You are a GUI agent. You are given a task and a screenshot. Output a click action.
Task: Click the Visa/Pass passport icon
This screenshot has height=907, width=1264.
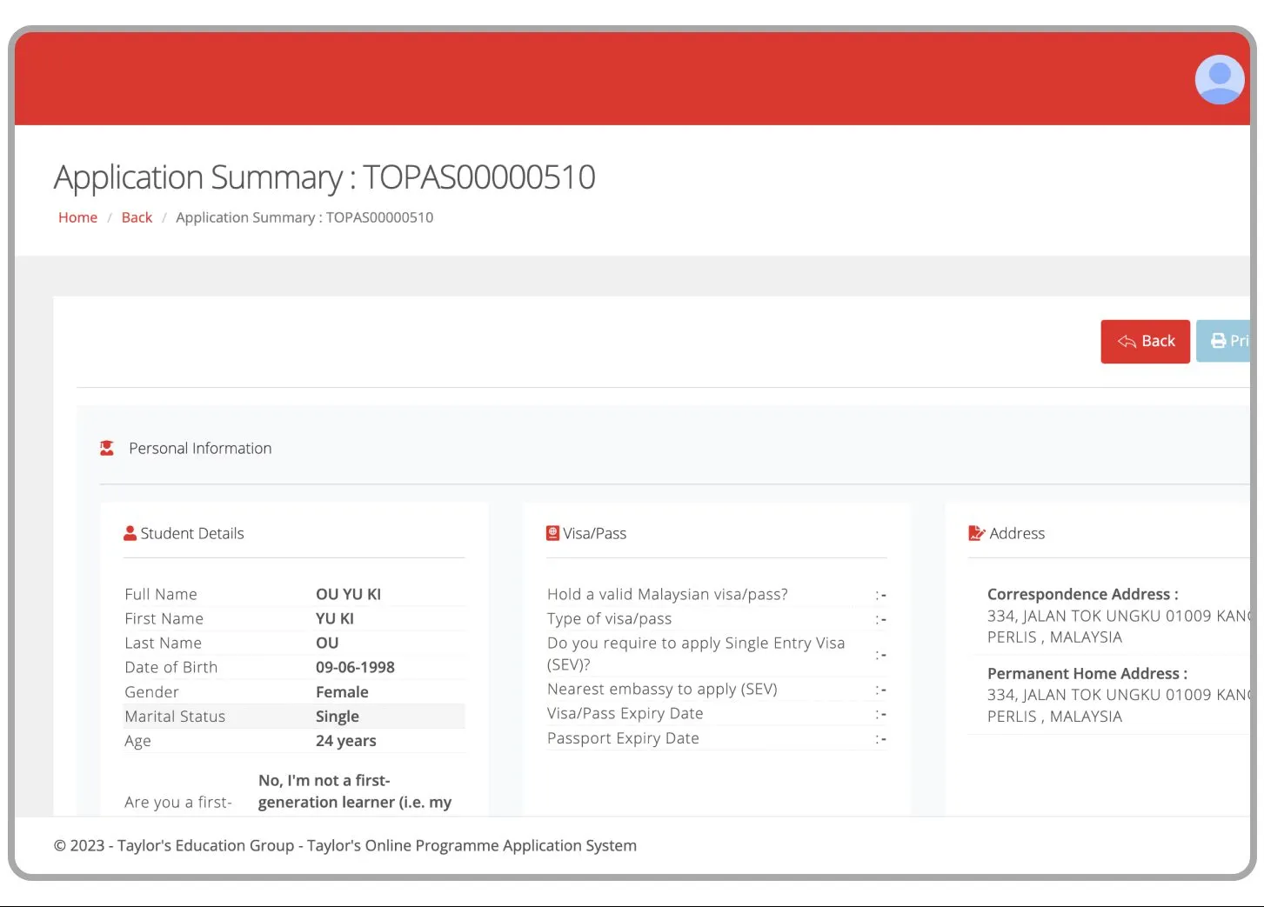[x=553, y=532]
